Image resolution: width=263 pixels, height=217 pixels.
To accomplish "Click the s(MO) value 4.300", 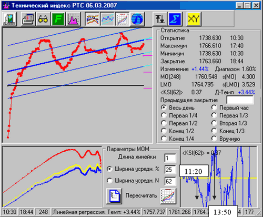I will click(248, 77).
